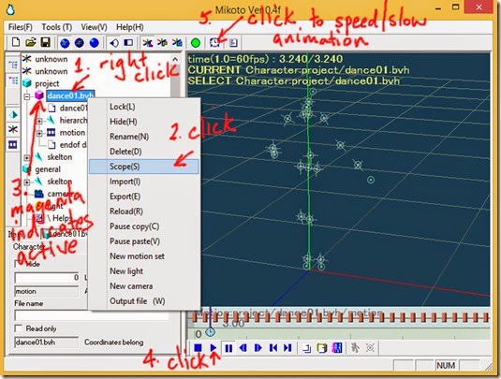Click the Save floppy disk icon

pos(46,42)
